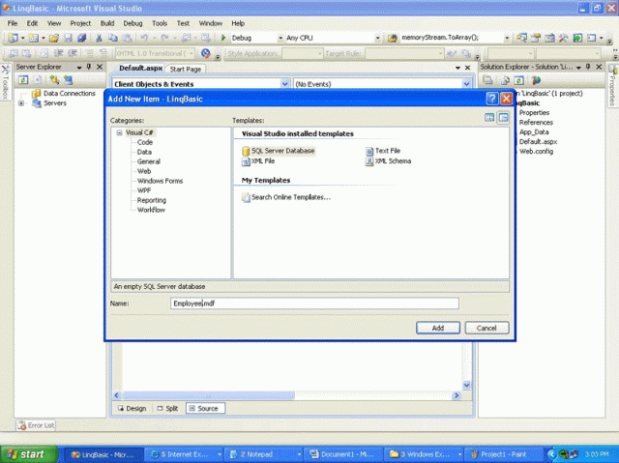Click the Save floppy disk icon

pos(68,38)
